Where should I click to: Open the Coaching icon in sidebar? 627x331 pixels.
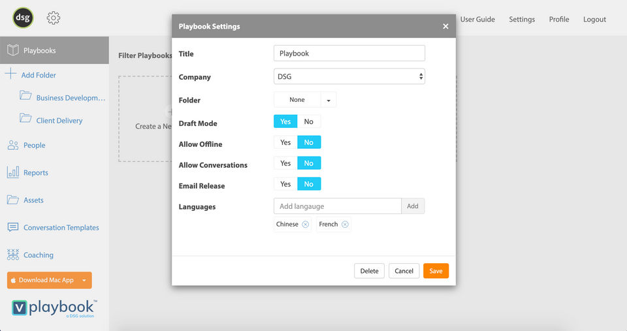pos(13,255)
